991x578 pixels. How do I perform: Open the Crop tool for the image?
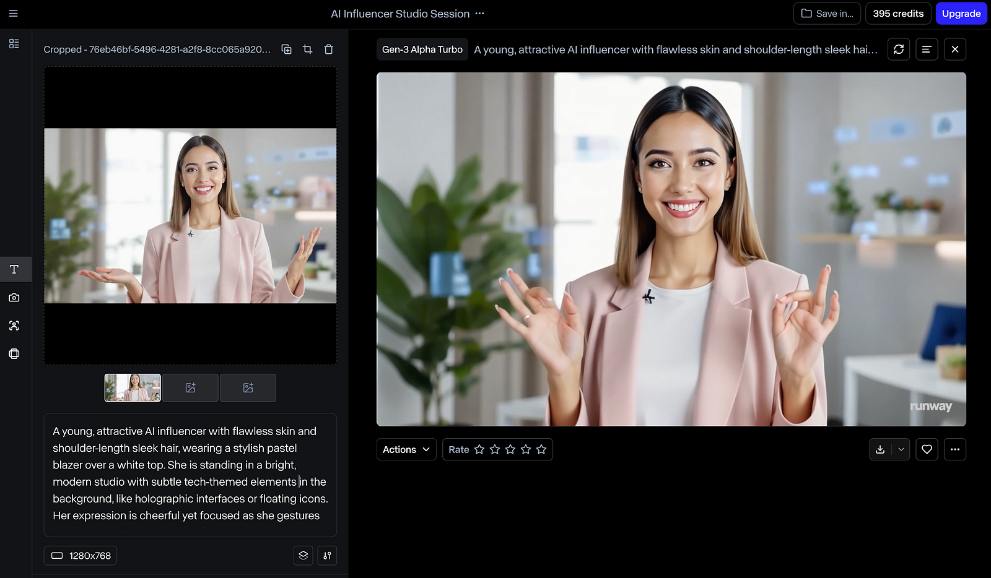point(307,49)
